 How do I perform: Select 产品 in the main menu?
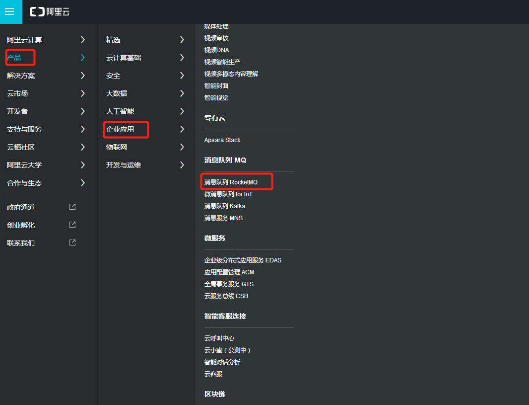(14, 58)
